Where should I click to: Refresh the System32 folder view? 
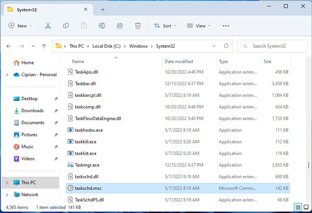(226, 46)
